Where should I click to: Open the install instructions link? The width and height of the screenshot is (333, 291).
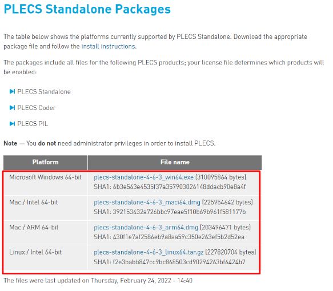point(109,46)
